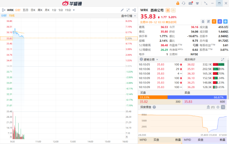The image size is (229, 144).
Task: Set a price alert with bell icon
Action: point(203,21)
